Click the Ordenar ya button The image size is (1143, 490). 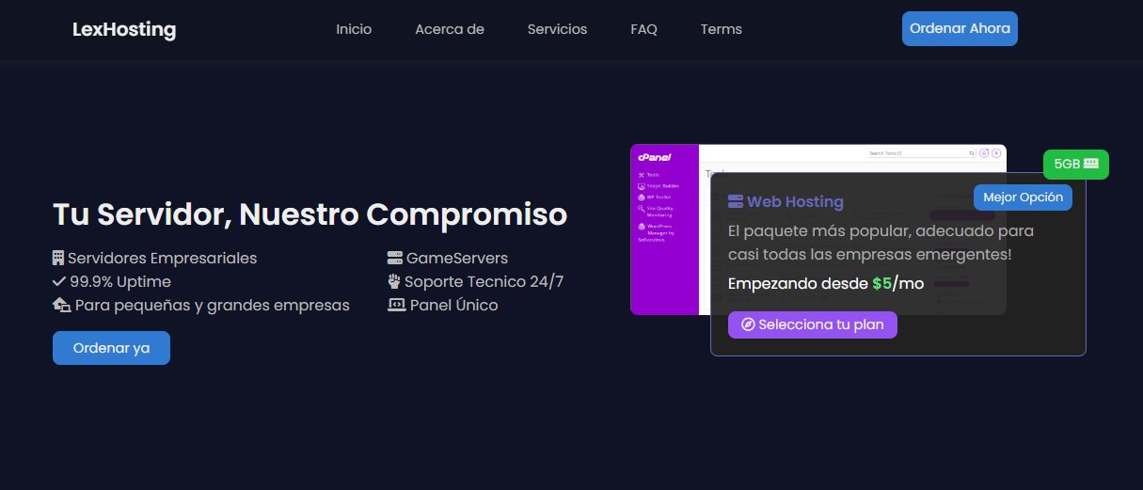pos(111,348)
